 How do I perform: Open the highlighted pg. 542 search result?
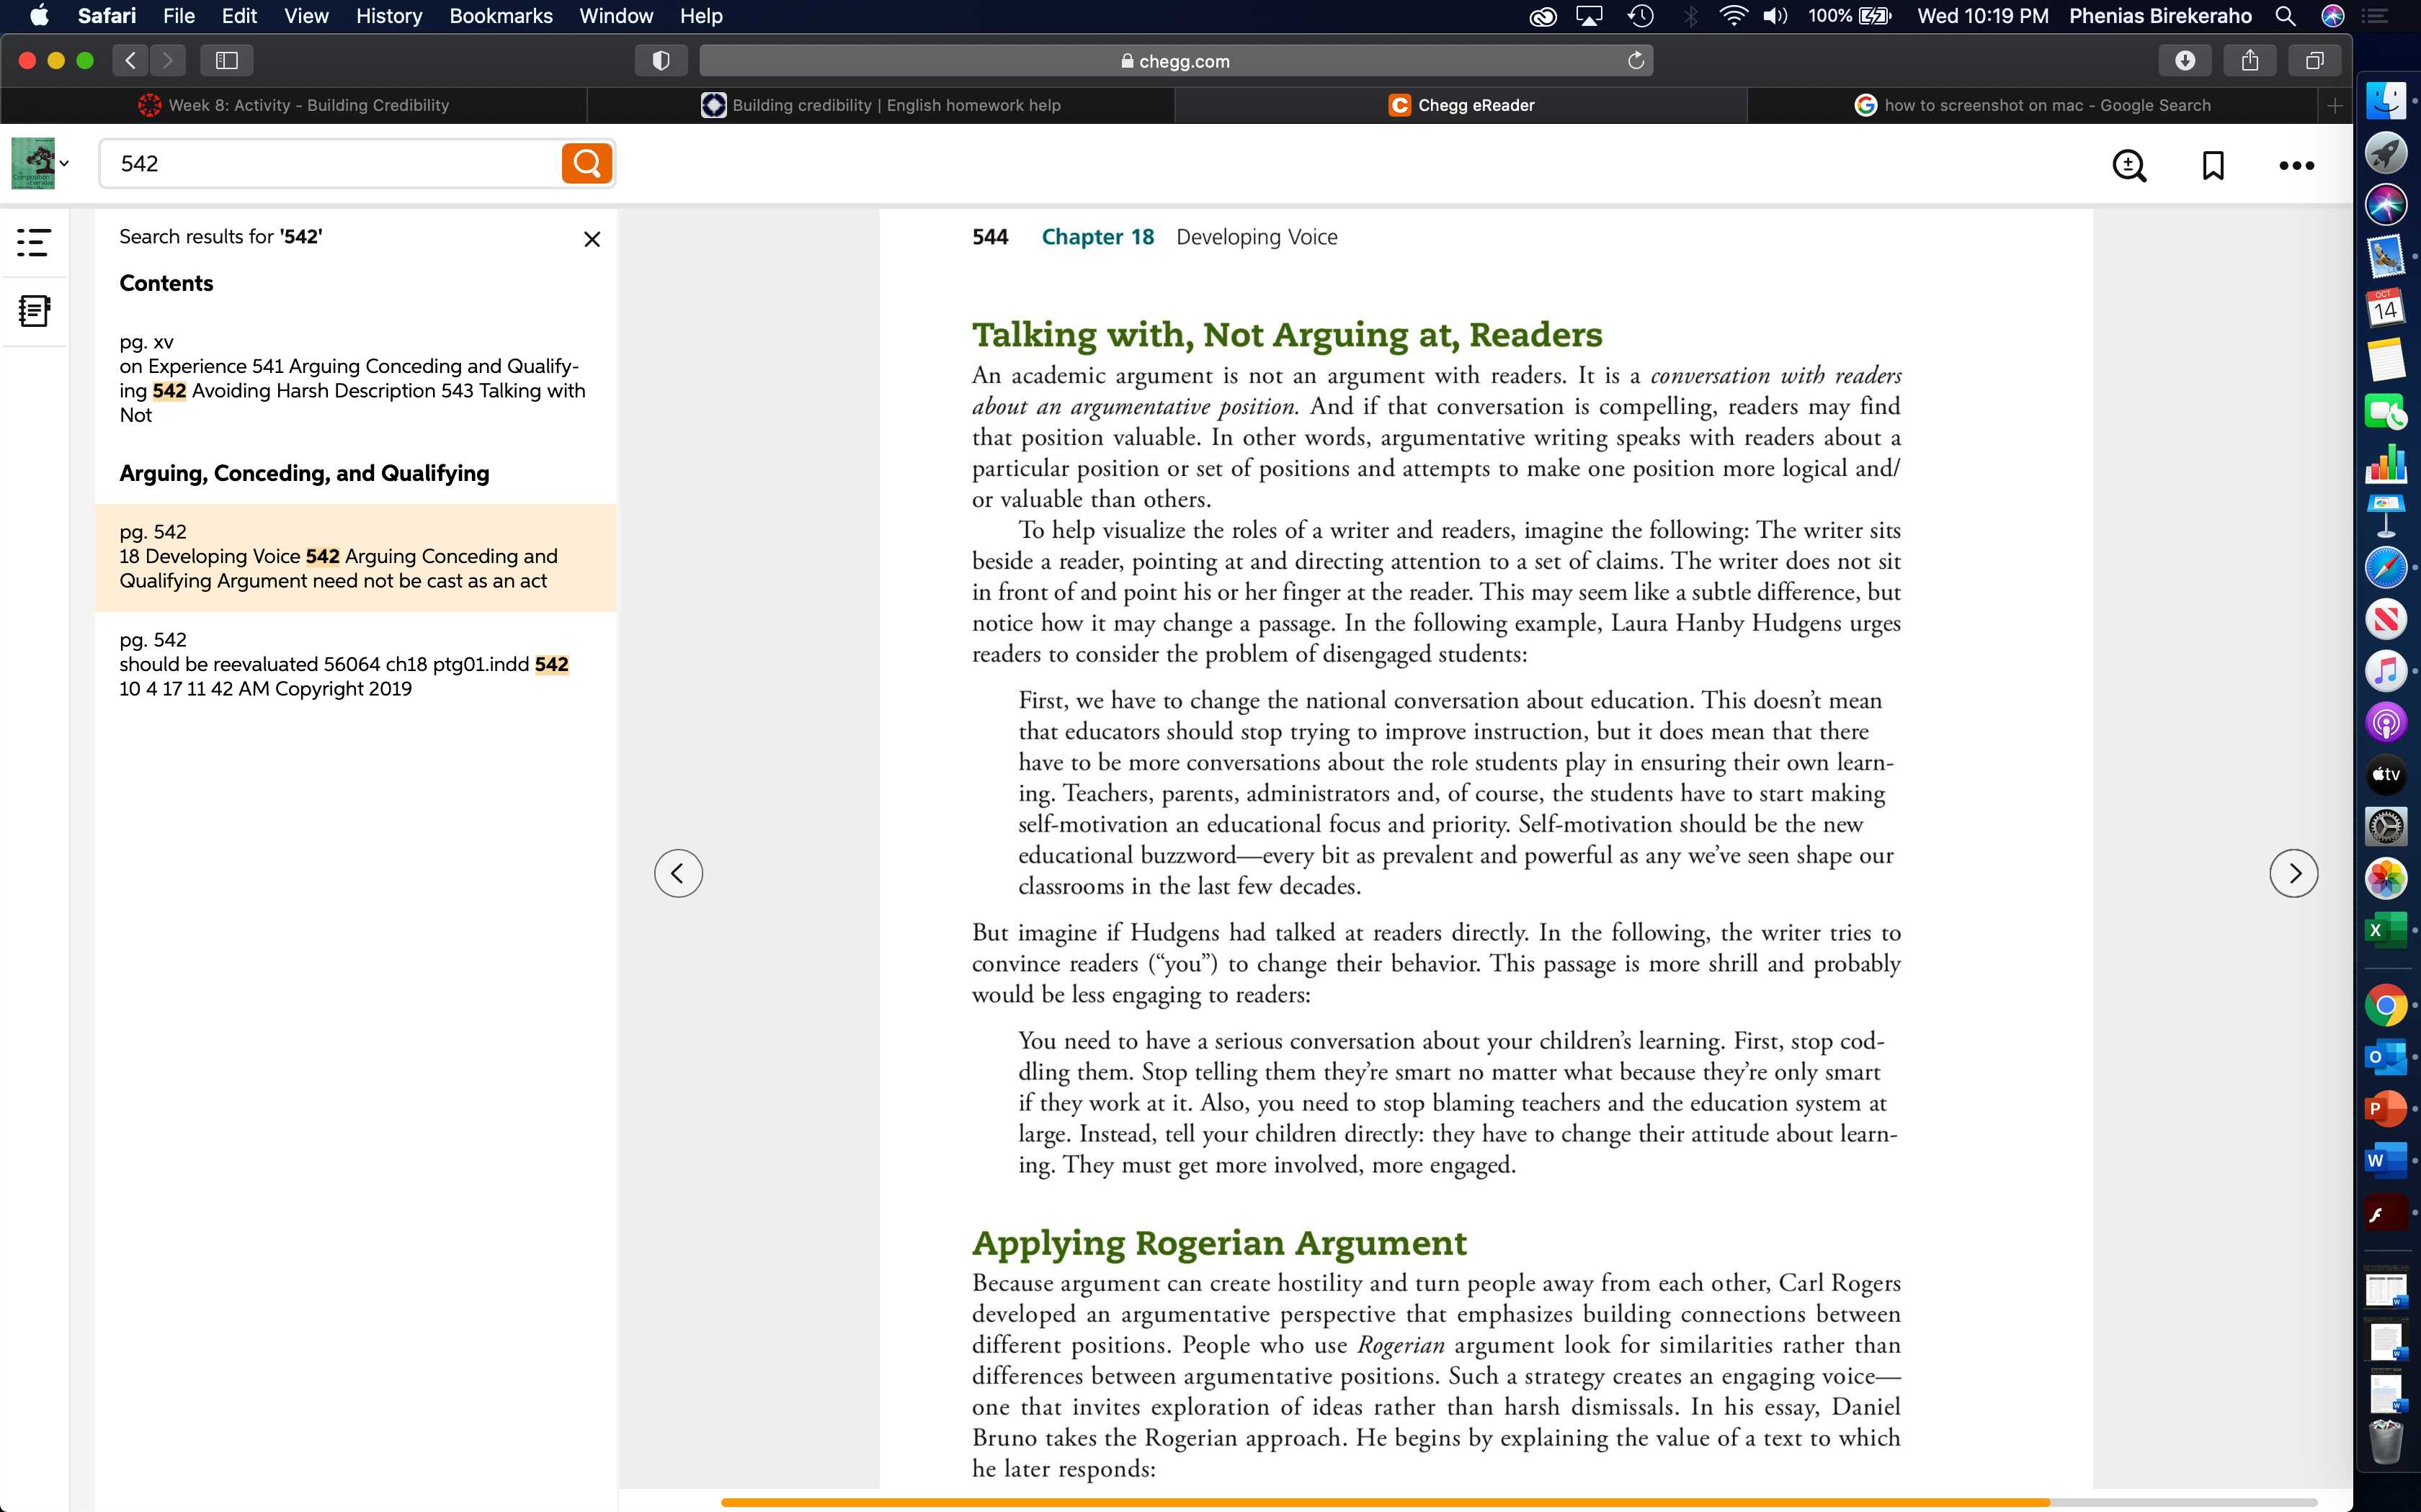click(356, 557)
